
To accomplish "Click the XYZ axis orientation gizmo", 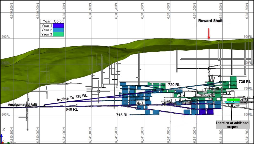I will pos(4,138).
